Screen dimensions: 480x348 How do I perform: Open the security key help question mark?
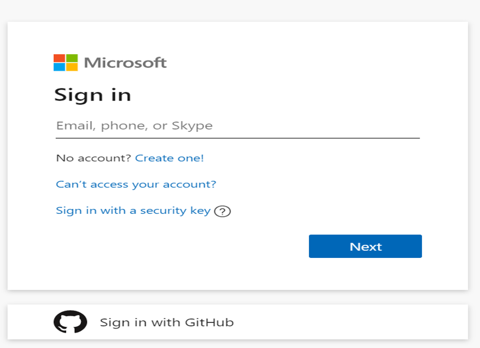223,211
